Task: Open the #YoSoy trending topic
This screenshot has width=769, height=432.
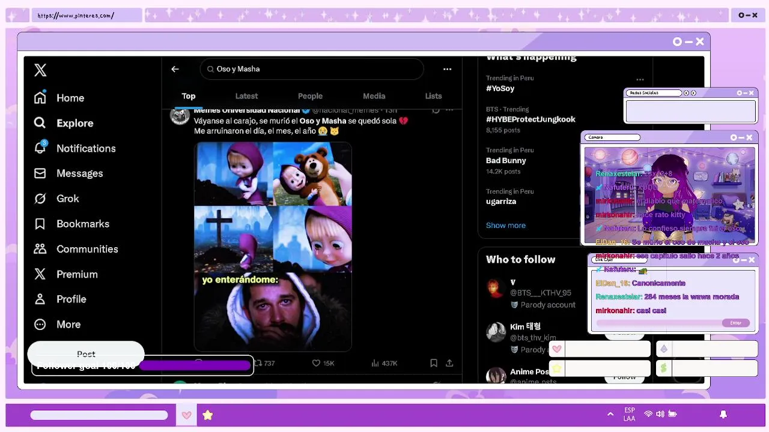Action: [500, 88]
